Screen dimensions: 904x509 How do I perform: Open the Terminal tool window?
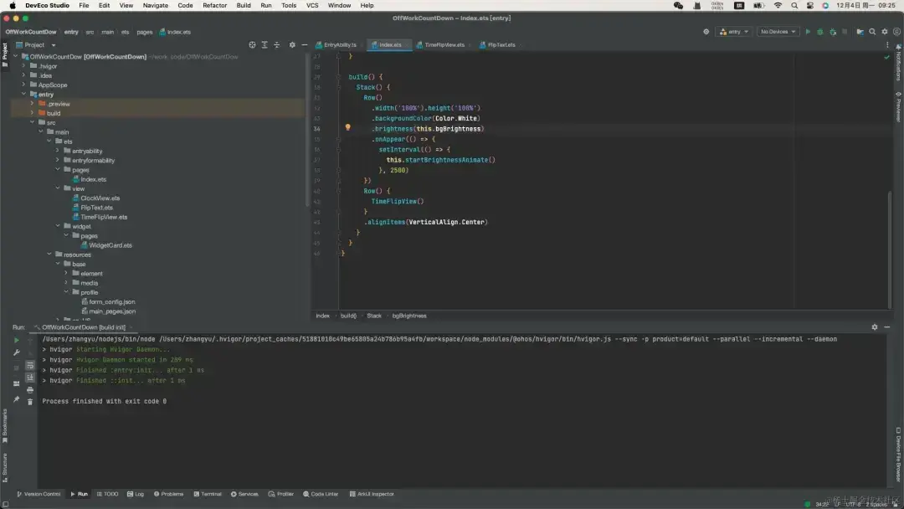208,494
